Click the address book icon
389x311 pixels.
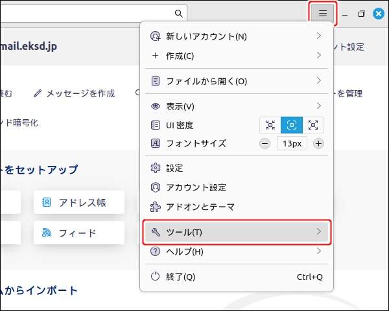click(47, 202)
